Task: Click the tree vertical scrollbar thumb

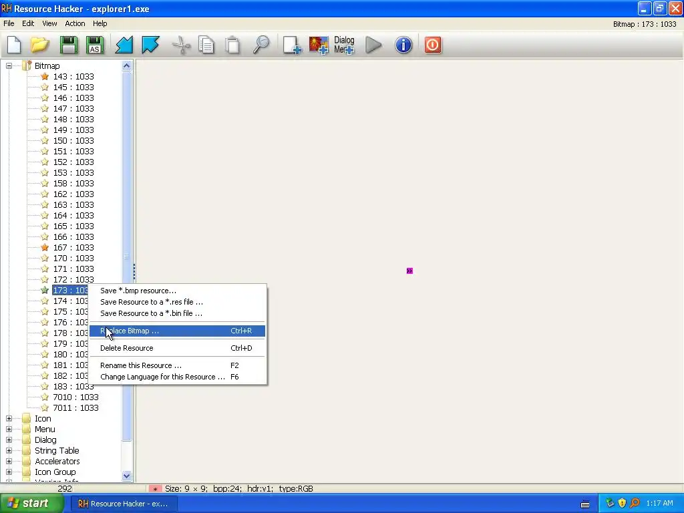Action: coord(126,256)
